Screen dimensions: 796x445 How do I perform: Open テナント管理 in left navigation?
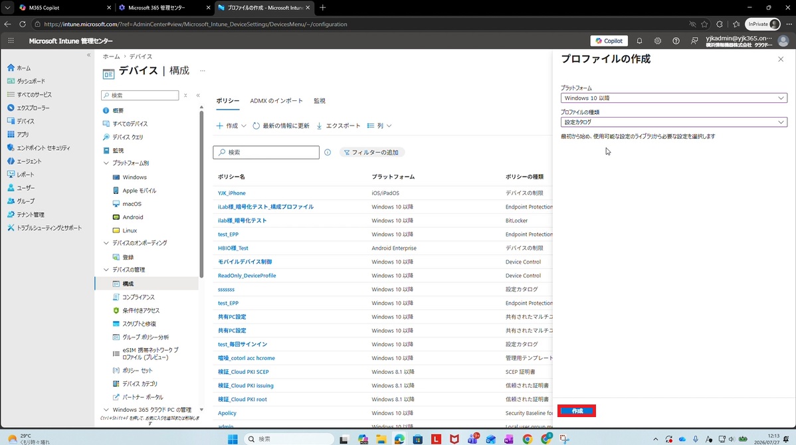26,214
